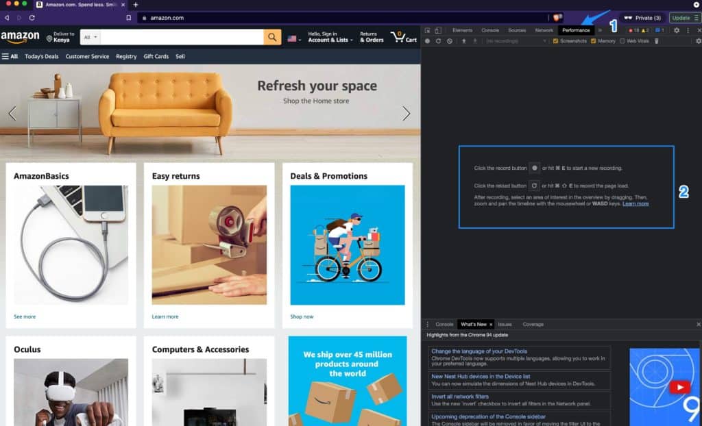Screen dimensions: 702x426
Task: Open the Amazon All hamburger menu
Action: point(10,56)
